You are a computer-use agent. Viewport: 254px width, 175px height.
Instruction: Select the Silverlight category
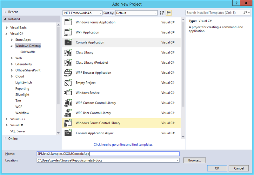click(x=22, y=95)
